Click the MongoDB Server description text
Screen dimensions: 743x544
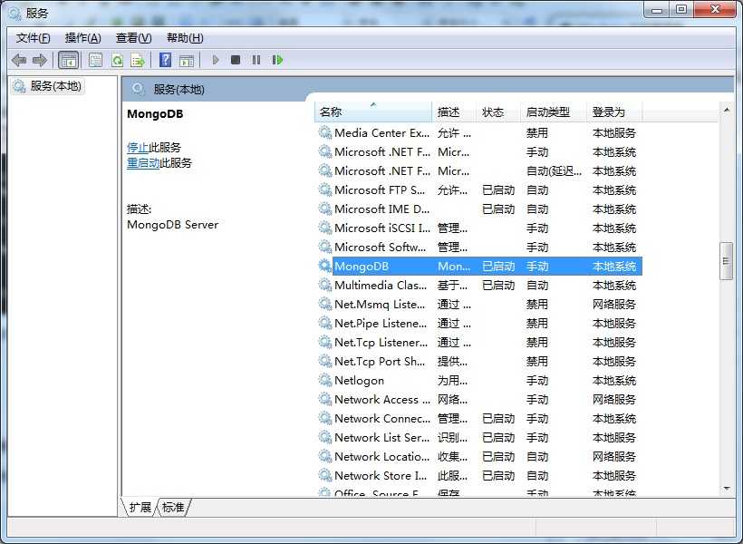[x=172, y=224]
